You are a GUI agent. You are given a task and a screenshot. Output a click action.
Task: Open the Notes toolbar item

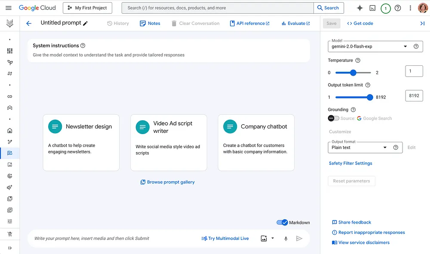(x=150, y=23)
